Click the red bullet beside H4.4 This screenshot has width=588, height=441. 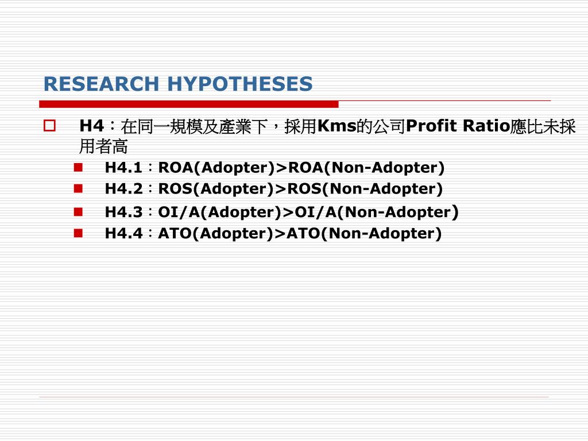click(x=78, y=233)
